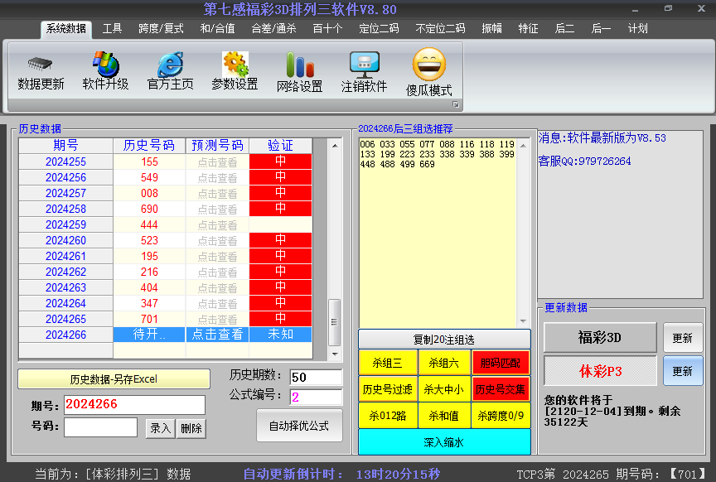This screenshot has height=482, width=716.
Task: Click 复制20注组选 button
Action: coord(444,339)
